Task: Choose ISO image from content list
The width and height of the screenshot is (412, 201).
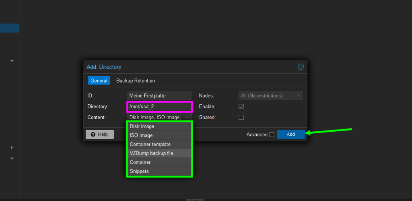Action: click(x=159, y=135)
